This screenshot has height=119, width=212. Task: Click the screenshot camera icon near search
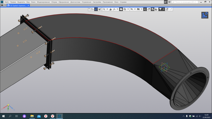tap(169, 2)
